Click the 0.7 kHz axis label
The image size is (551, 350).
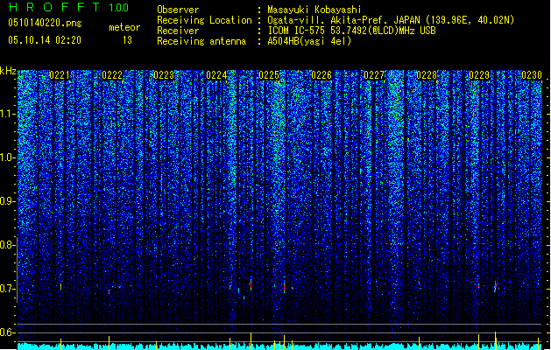(x=7, y=289)
